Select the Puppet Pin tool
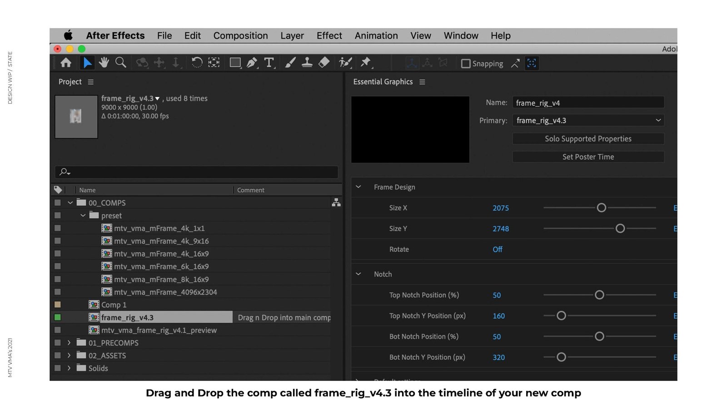 coord(366,63)
